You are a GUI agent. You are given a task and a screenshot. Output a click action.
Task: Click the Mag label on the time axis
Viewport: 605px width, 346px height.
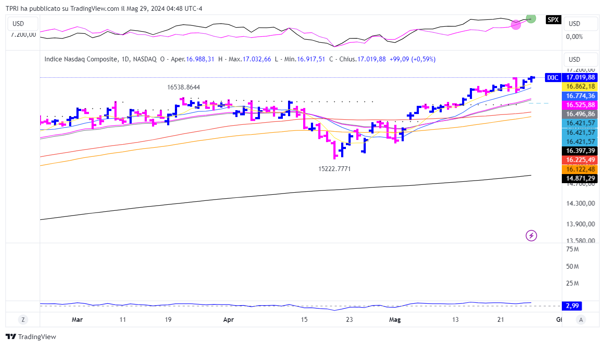(395, 320)
